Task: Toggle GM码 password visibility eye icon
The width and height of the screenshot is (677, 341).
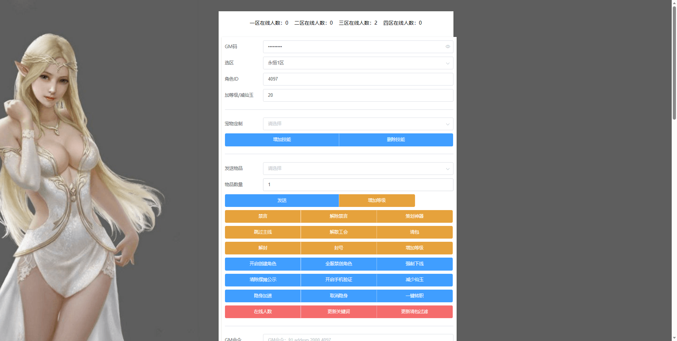Action: 447,46
